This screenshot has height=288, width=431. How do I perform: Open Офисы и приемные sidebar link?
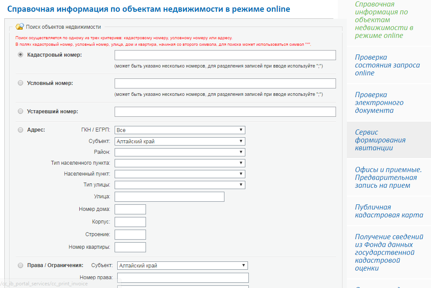388,177
